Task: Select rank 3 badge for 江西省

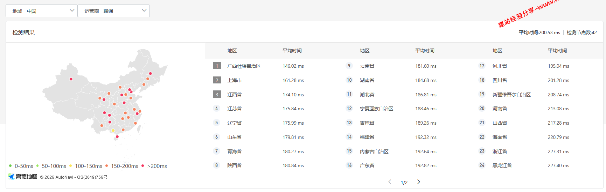Action: point(217,95)
